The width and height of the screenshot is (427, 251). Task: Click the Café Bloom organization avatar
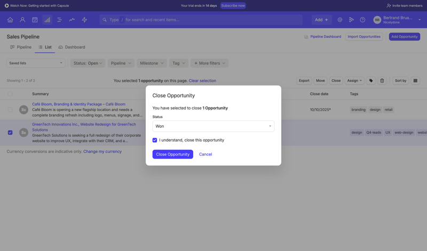[23, 109]
